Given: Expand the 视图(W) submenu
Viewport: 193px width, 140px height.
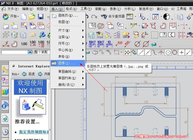Looking at the screenshot, I should pyautogui.click(x=68, y=22).
